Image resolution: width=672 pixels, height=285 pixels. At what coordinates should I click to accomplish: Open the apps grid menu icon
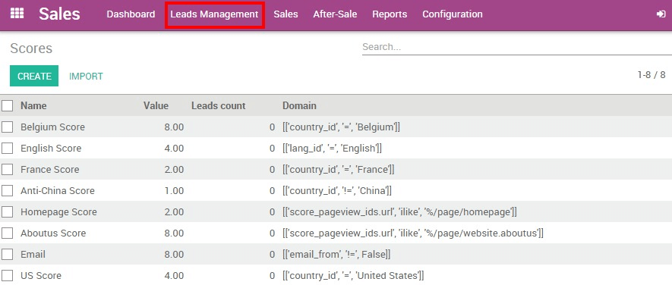[x=17, y=14]
